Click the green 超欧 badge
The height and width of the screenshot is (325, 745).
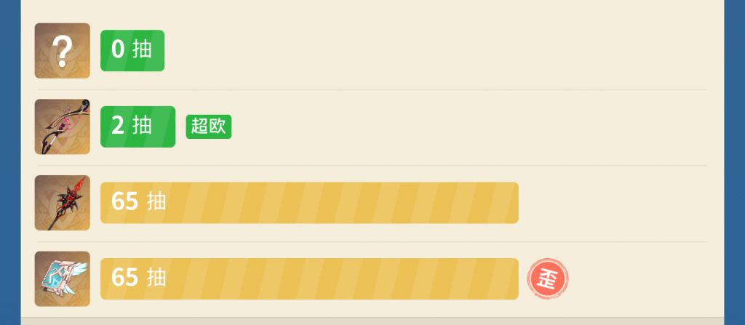[x=208, y=127]
